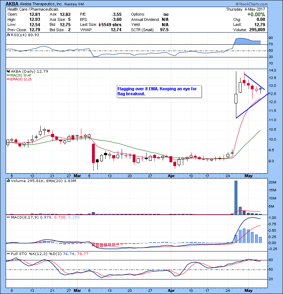Click the Prev Close value 12.79
283x294 pixels.
[x=35, y=30]
